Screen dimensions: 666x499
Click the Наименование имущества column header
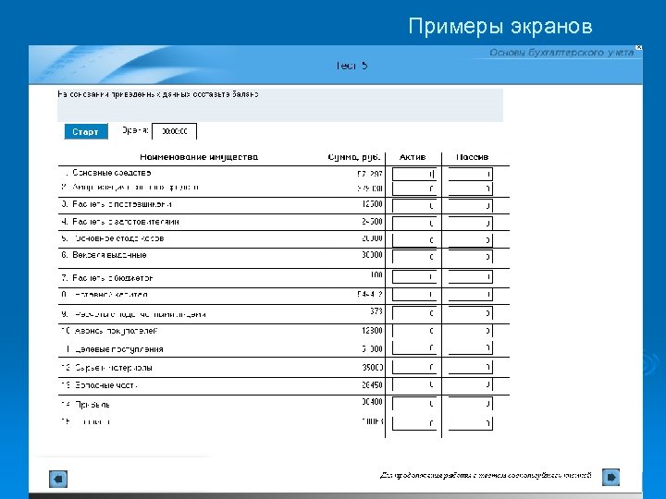point(199,157)
